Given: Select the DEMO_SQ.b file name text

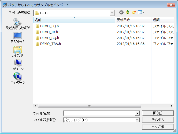Looking at the screenshot, I should pyautogui.click(x=50, y=38).
